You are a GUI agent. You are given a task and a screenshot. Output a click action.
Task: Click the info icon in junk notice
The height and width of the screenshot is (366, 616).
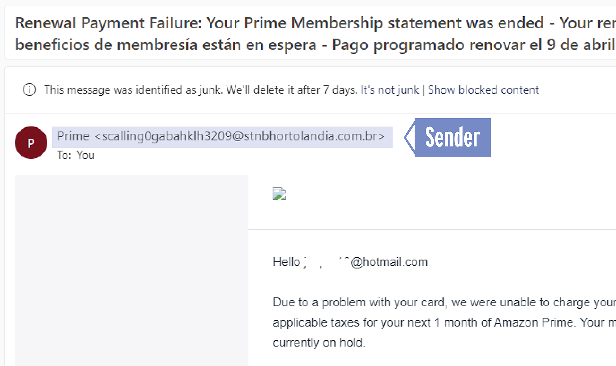click(29, 90)
